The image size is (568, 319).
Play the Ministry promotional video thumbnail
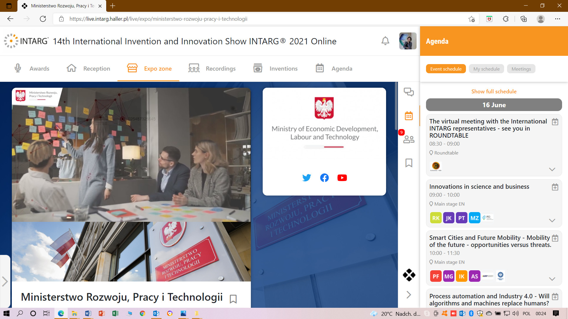131,155
